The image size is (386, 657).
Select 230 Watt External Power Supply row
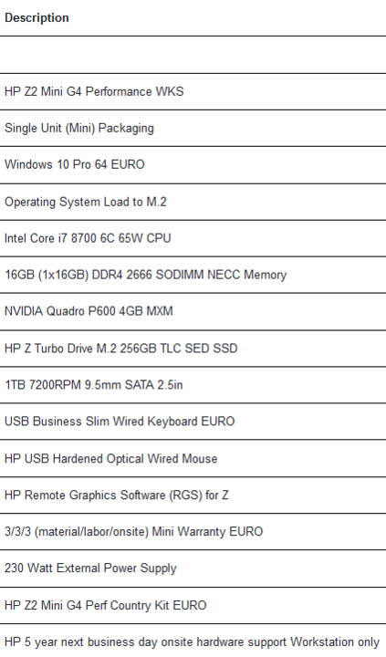click(x=193, y=568)
